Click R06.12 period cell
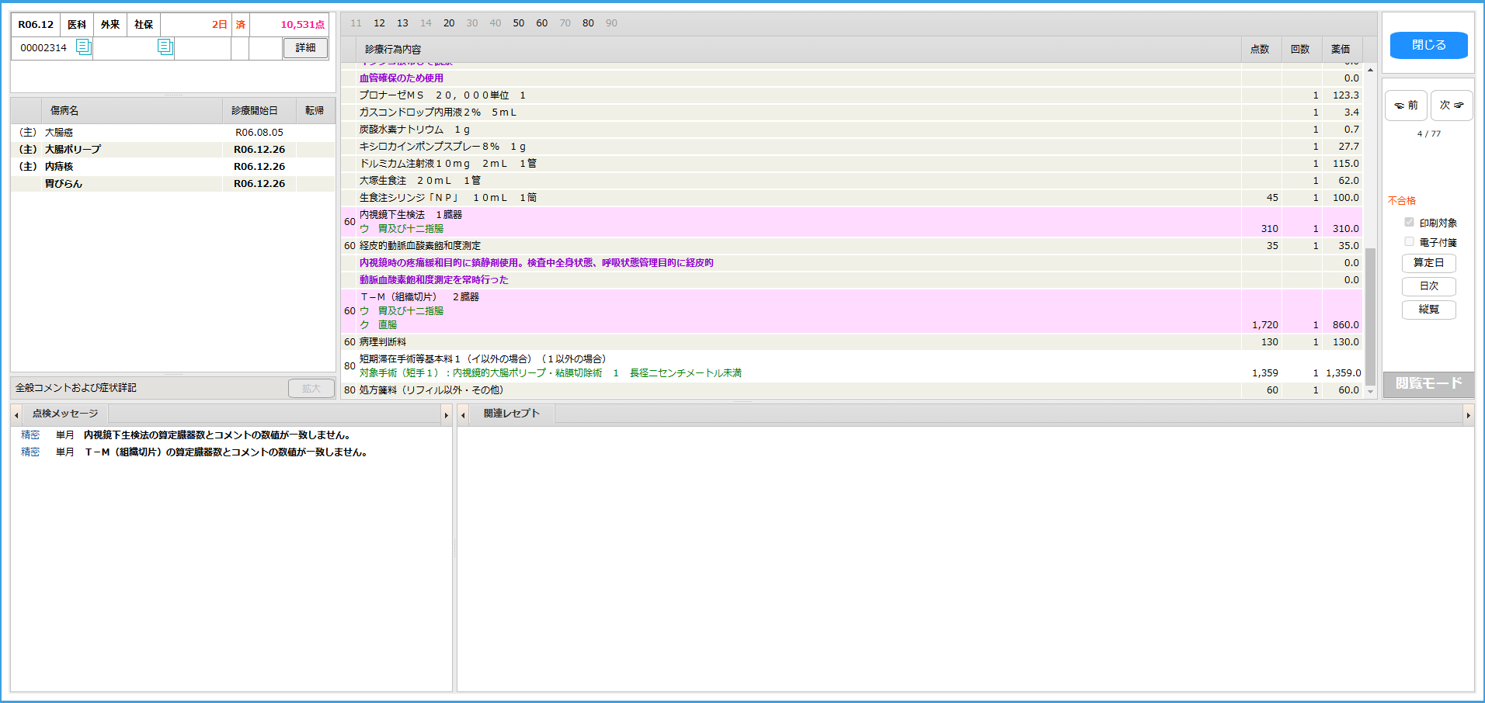This screenshot has height=703, width=1485. coord(36,25)
